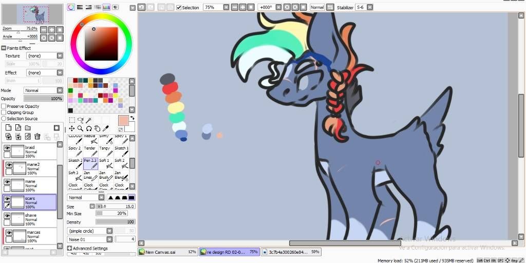The width and height of the screenshot is (526, 263).
Task: Select the move tool
Action: (x=72, y=128)
